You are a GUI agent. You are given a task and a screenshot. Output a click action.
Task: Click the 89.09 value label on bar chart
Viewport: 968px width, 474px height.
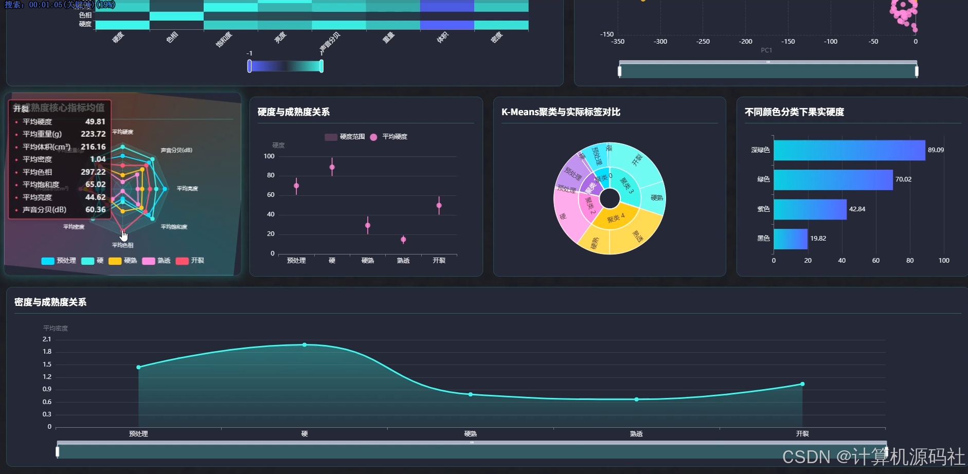coord(936,150)
